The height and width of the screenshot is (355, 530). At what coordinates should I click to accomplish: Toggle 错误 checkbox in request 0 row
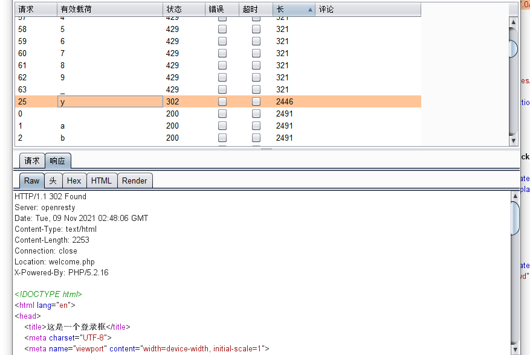tap(222, 114)
